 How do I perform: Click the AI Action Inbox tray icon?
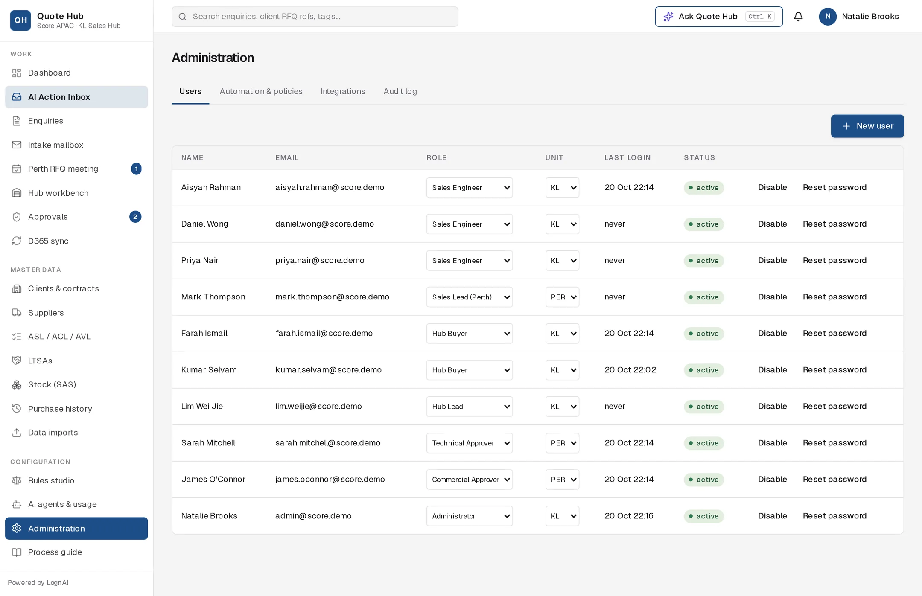click(17, 97)
